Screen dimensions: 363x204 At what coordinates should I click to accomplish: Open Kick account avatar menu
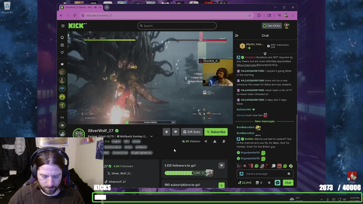[287, 26]
